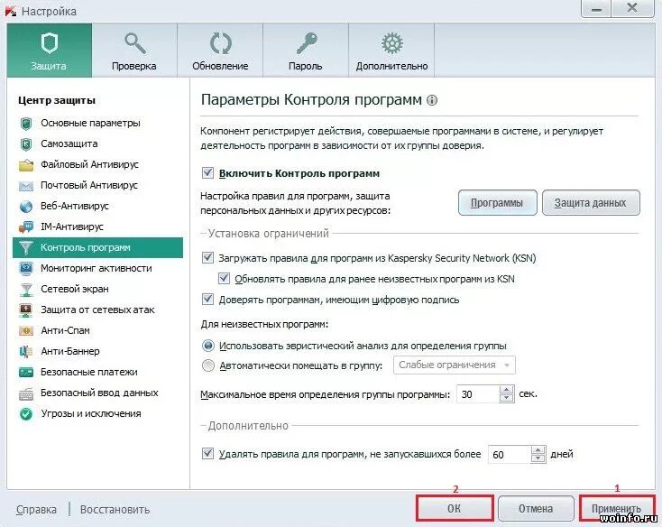This screenshot has height=527, width=662.
Task: Click the Обновление arrows icon
Action: (x=220, y=43)
